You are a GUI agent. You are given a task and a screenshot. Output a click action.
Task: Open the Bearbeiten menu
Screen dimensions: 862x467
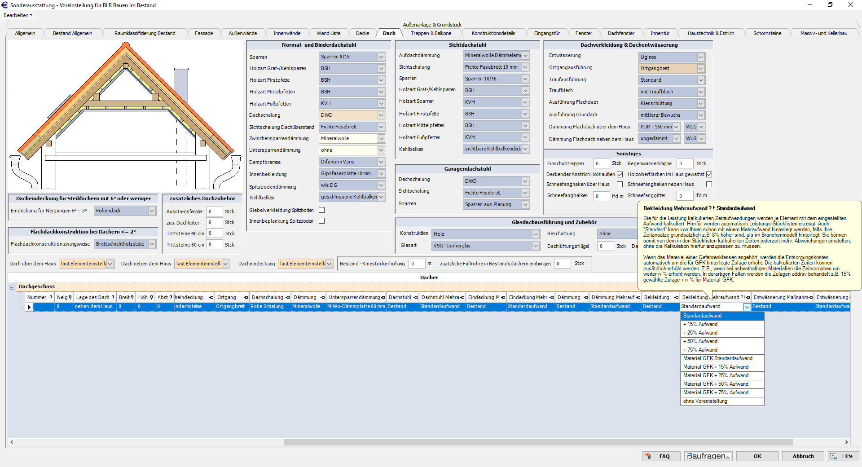(18, 15)
